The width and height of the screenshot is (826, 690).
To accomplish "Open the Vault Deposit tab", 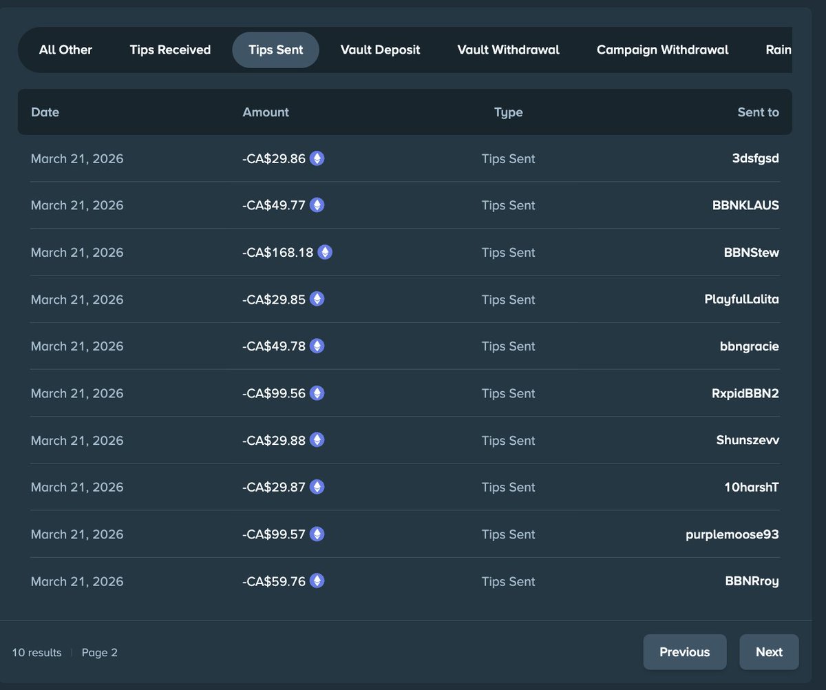I will [380, 50].
